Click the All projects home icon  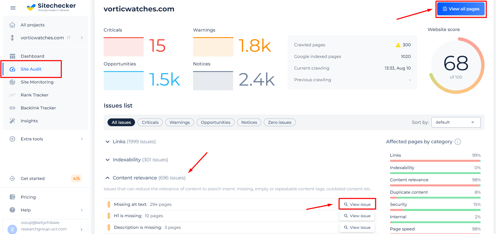(12, 25)
